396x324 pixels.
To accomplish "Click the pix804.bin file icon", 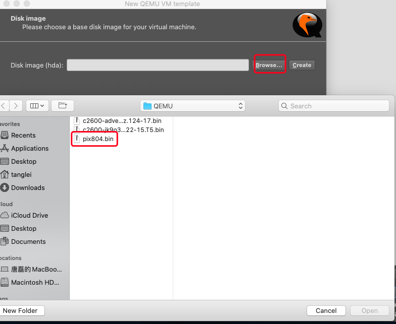I will pyautogui.click(x=77, y=139).
